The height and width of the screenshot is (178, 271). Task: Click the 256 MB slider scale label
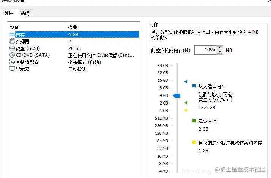[161, 126]
